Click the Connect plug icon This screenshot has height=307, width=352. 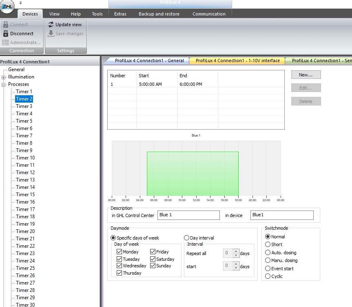click(x=6, y=25)
